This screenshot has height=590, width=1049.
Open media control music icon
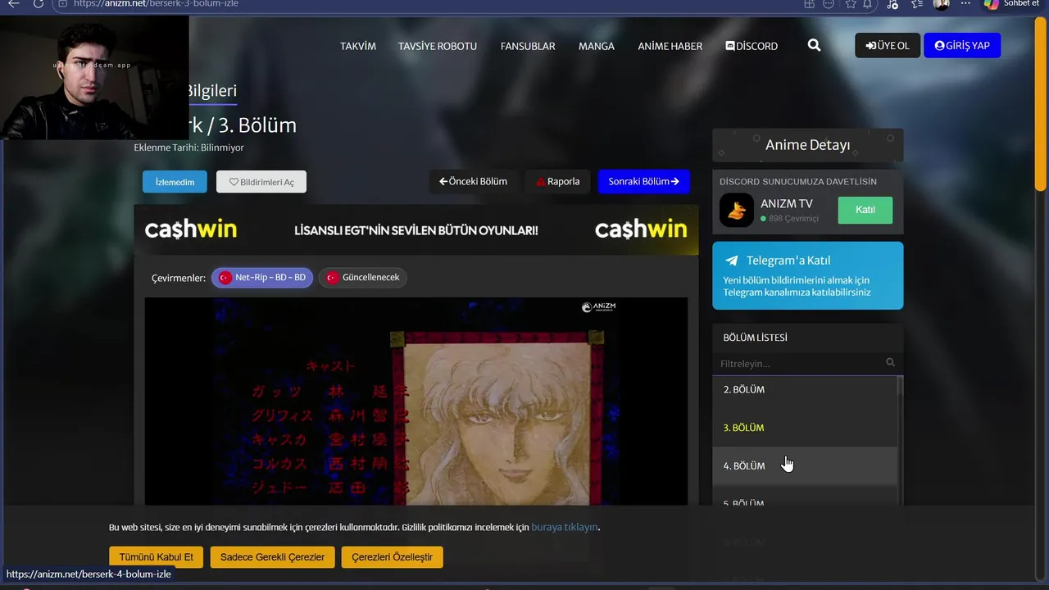point(892,4)
